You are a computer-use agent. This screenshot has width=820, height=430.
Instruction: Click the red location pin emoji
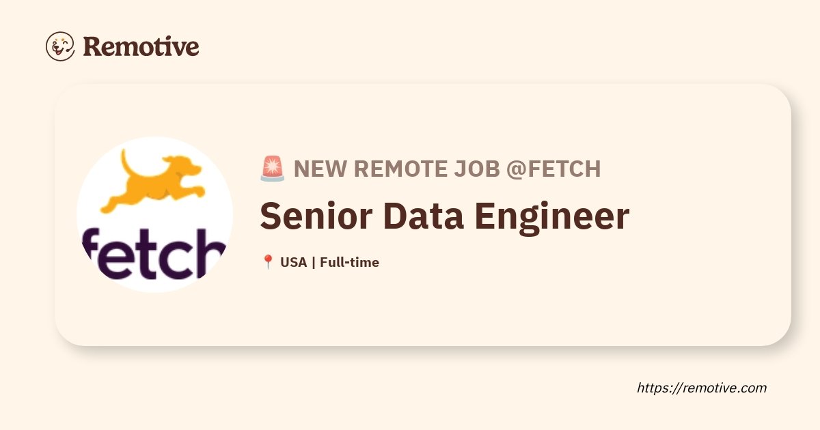click(268, 262)
